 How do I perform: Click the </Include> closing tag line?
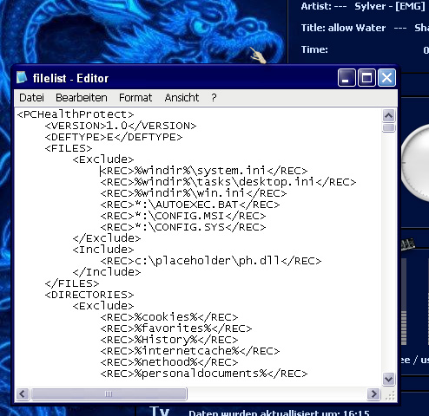point(107,272)
